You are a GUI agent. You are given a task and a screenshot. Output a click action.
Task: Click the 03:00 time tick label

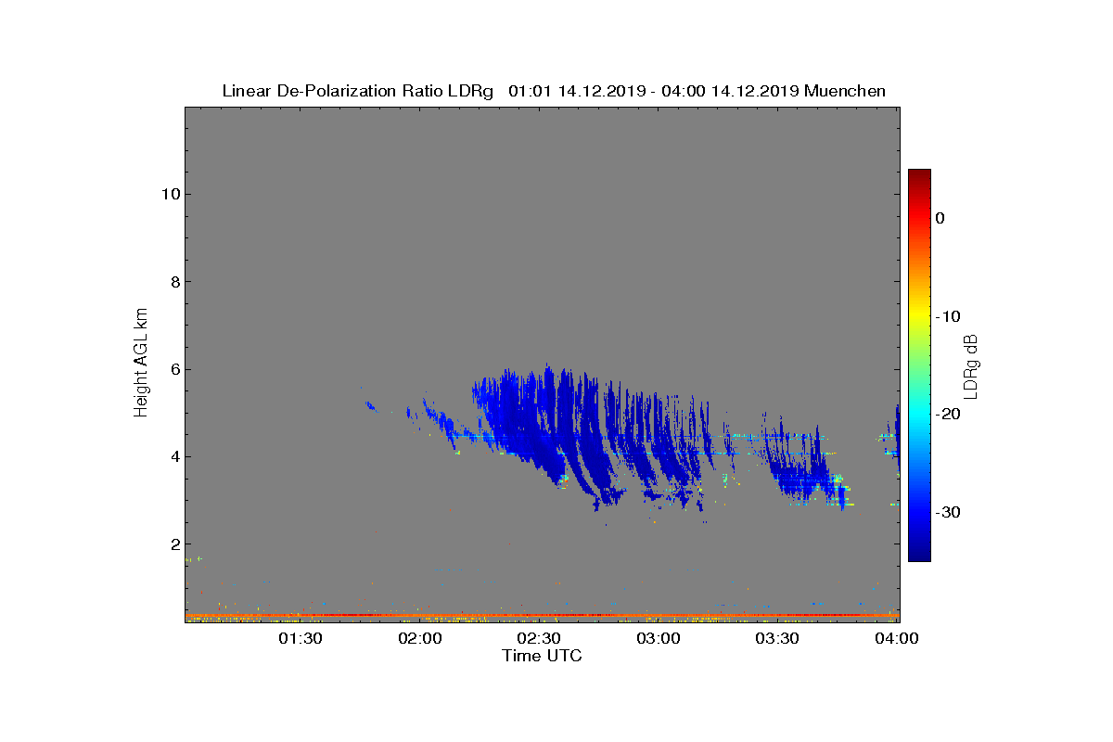[x=659, y=638]
